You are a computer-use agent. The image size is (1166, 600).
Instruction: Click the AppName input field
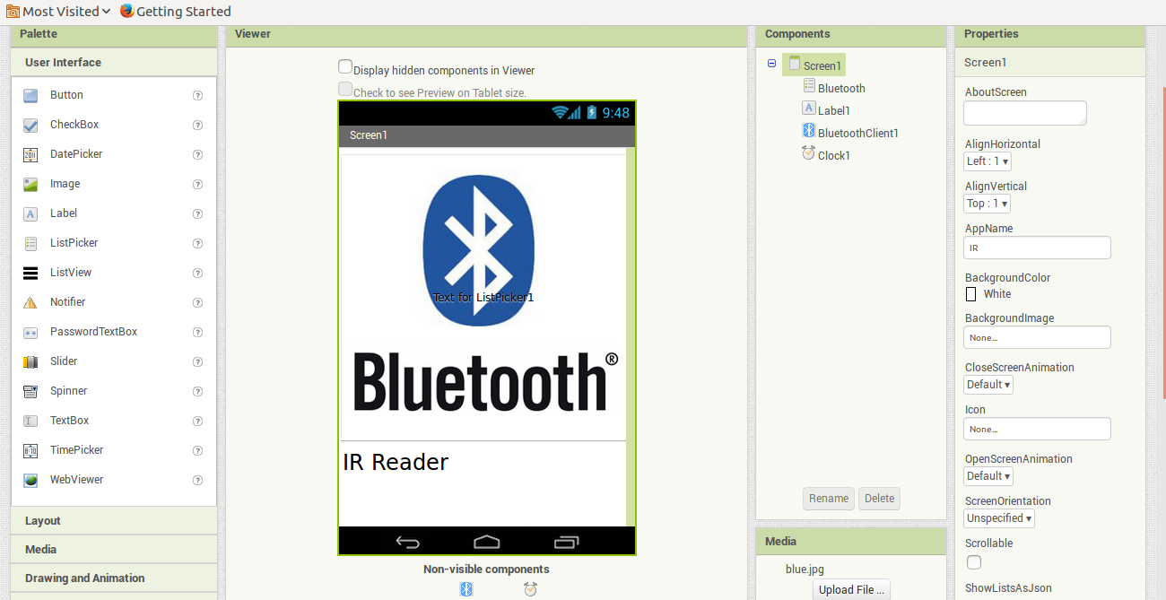click(x=1037, y=248)
